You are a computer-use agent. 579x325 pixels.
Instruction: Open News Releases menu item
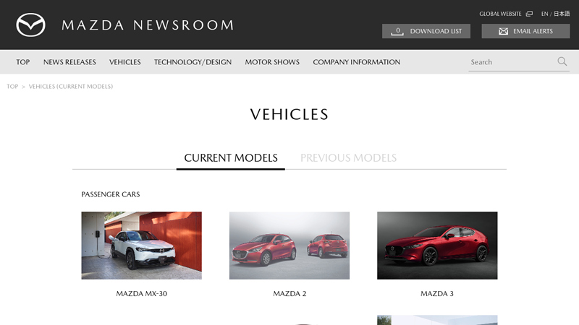point(69,62)
